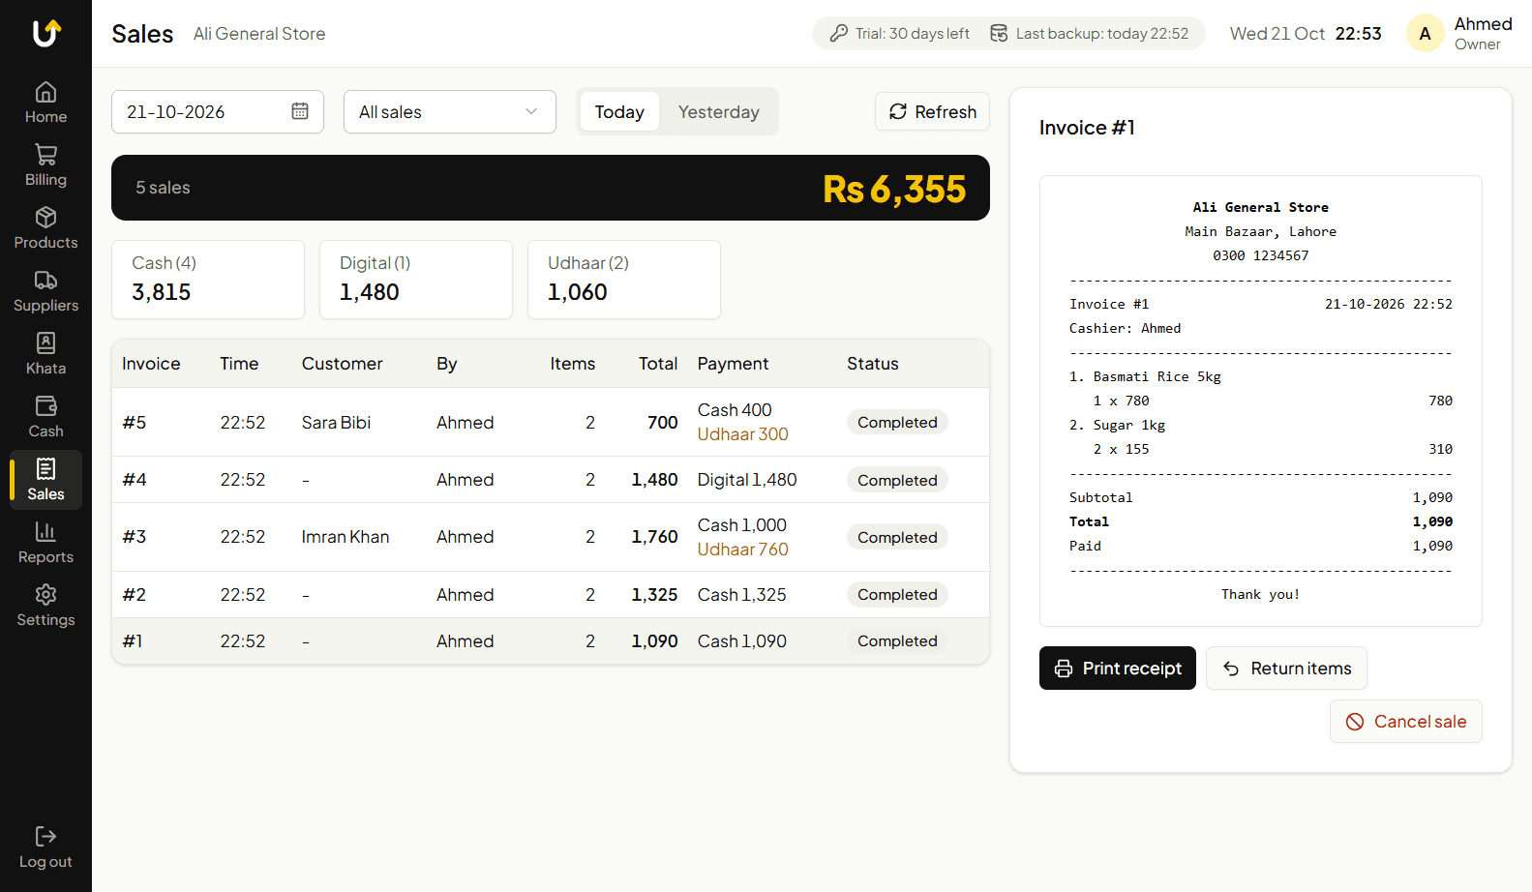Click the Trial: 30 days left text

(x=913, y=33)
